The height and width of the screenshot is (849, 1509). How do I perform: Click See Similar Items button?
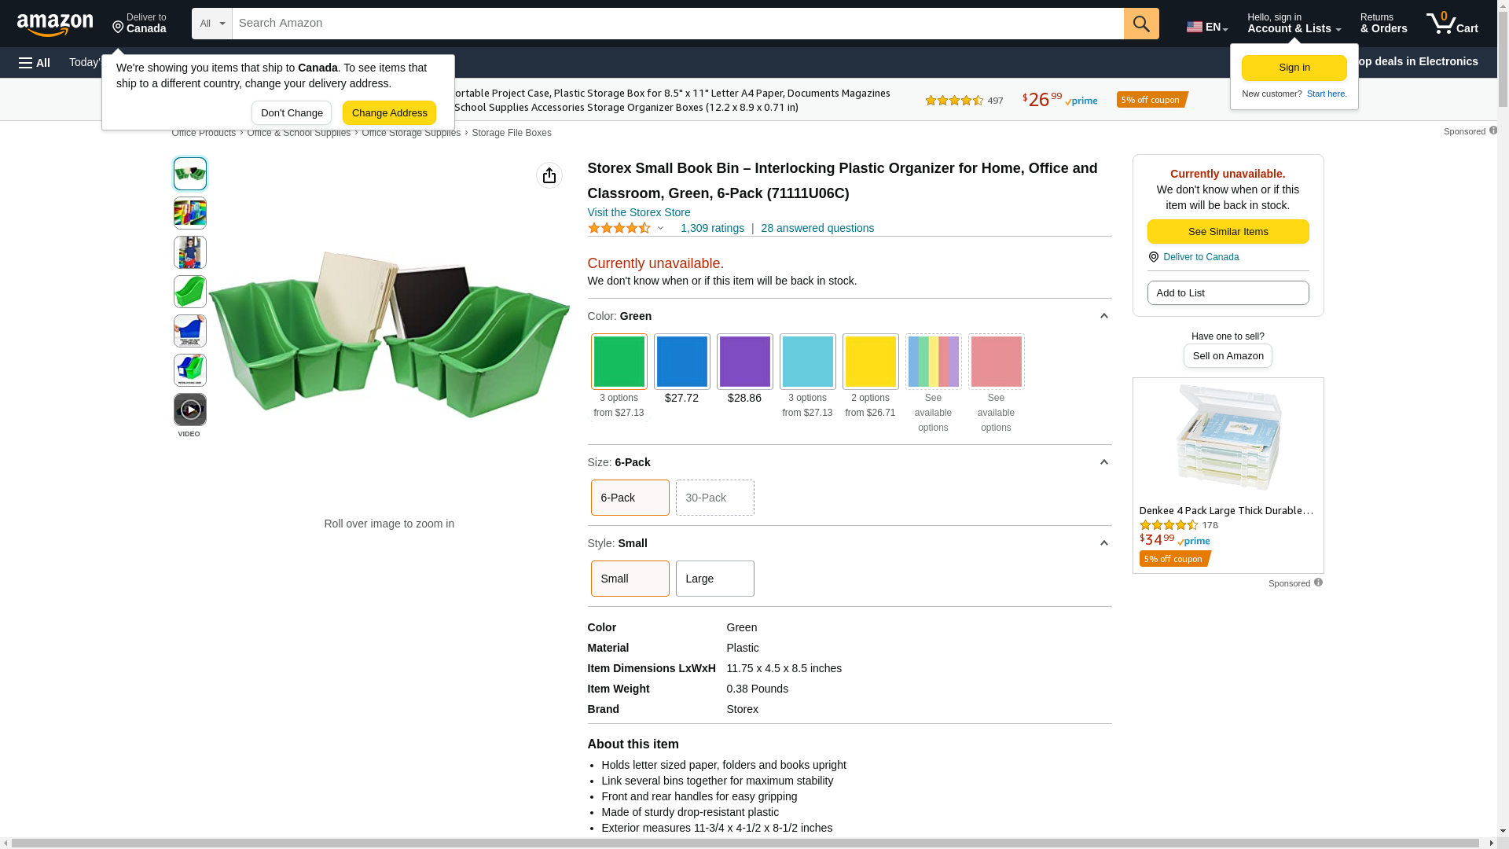click(x=1228, y=231)
